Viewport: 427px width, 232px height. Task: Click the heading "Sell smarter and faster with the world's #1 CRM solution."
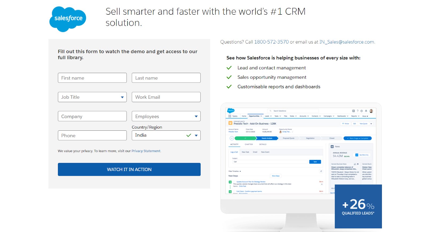coord(205,17)
